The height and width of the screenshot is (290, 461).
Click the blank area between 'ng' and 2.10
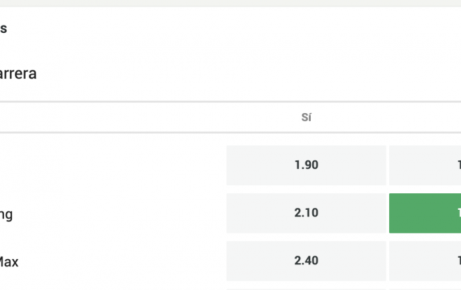coord(118,214)
